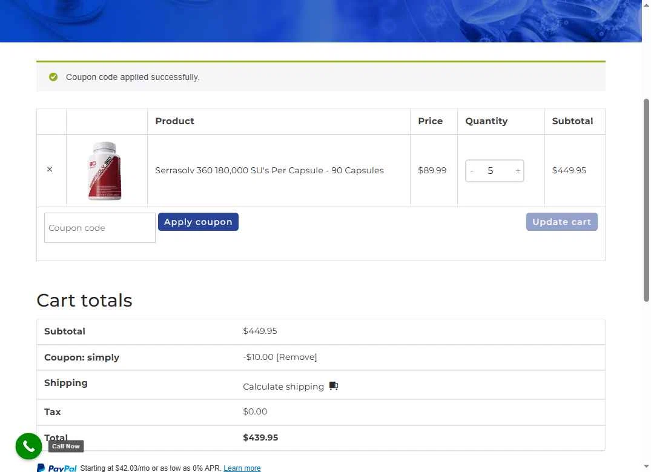Open the Serrasolv 360 product name link
Viewport: 651px width, 472px height.
point(269,170)
